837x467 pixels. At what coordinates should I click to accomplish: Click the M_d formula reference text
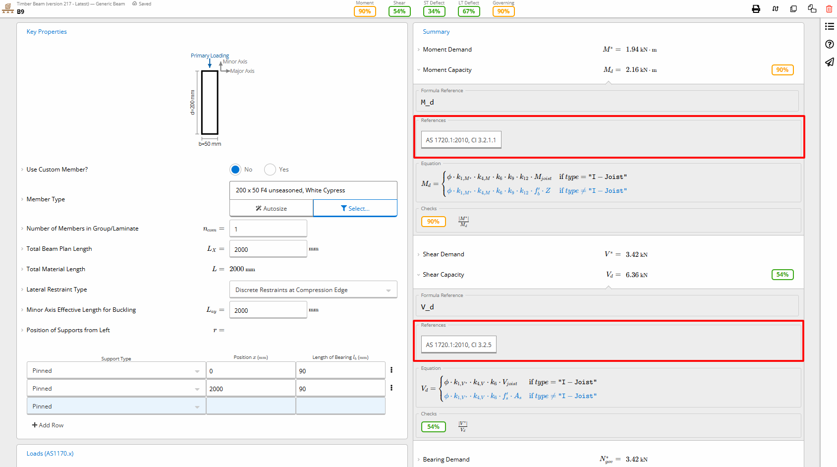[x=427, y=102]
